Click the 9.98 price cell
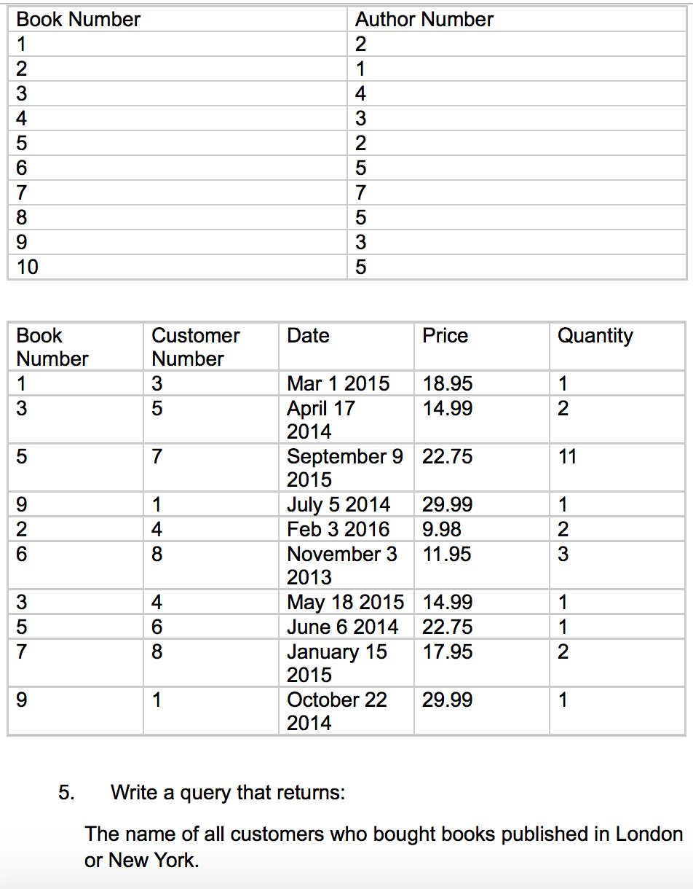 point(441,529)
